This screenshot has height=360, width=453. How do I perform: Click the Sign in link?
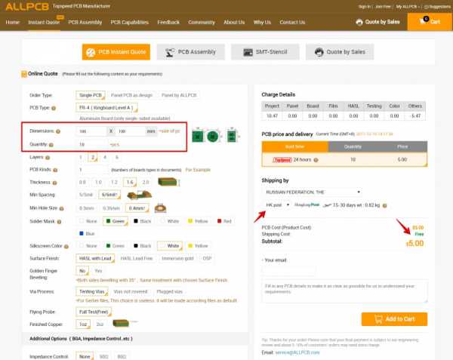[x=364, y=7]
